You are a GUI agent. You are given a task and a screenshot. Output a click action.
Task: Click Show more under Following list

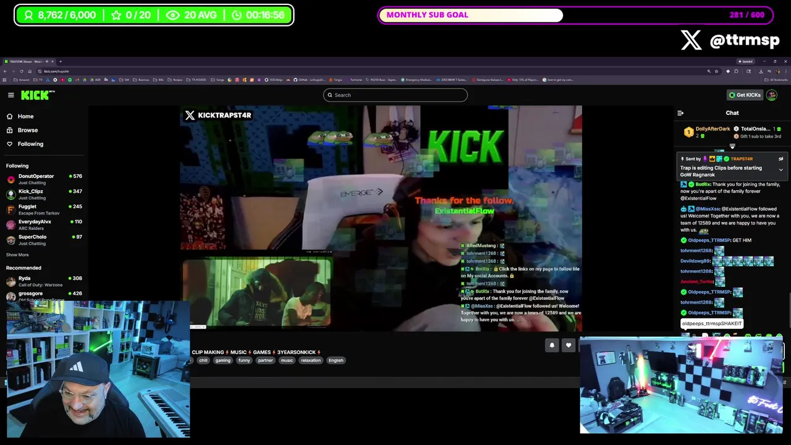point(17,255)
